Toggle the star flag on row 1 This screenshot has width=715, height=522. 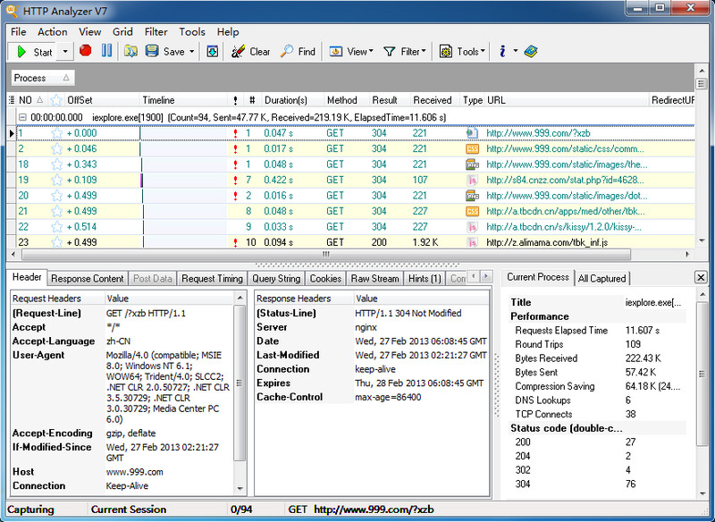[x=57, y=133]
